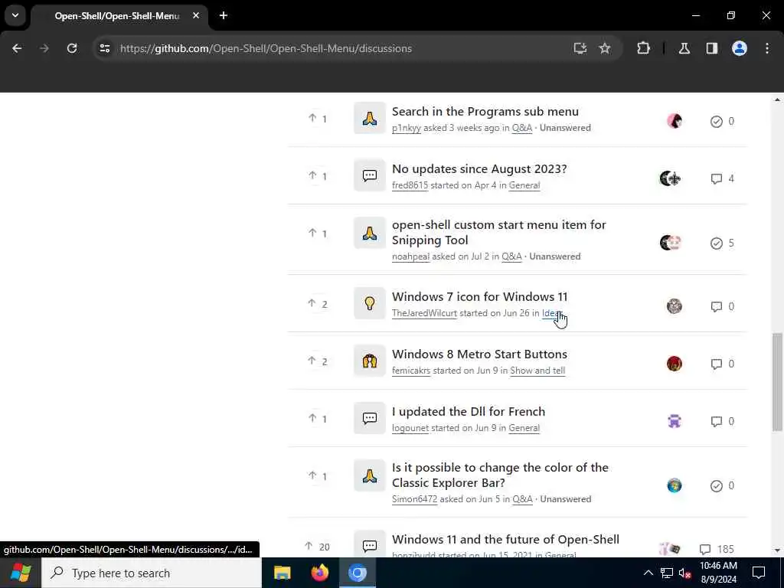Upvote the Classic Explorer Bar color discussion

point(318,476)
